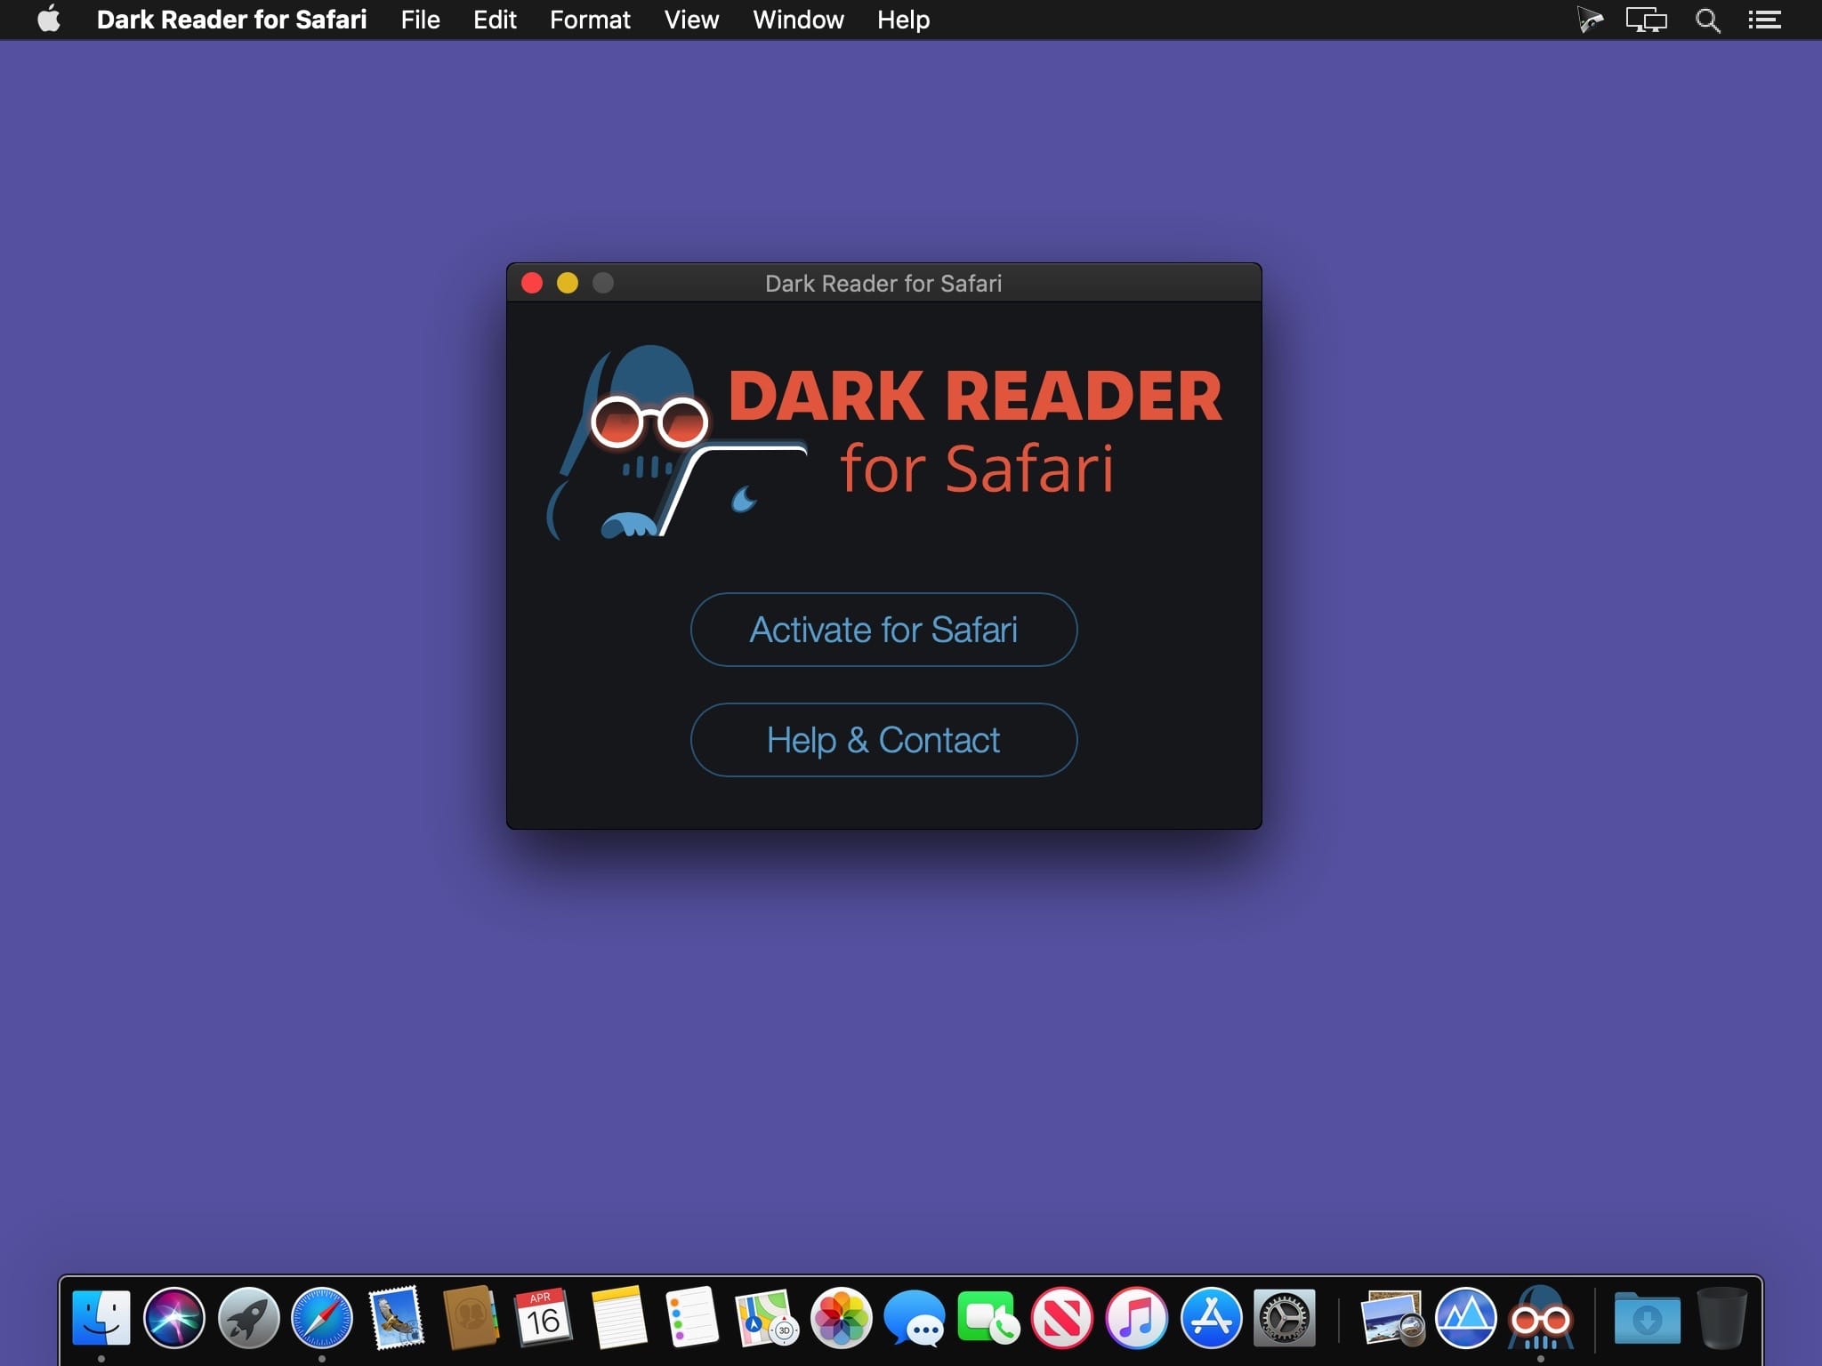Open Notification Center list icon

[x=1764, y=20]
